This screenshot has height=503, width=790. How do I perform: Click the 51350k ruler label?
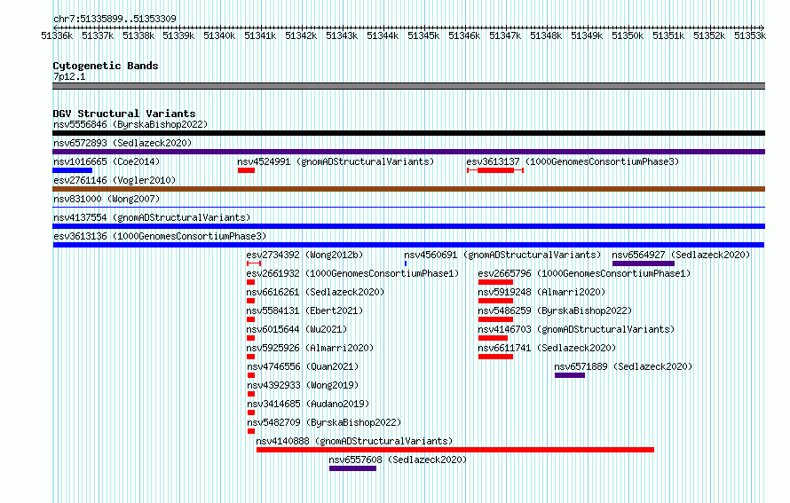[628, 35]
